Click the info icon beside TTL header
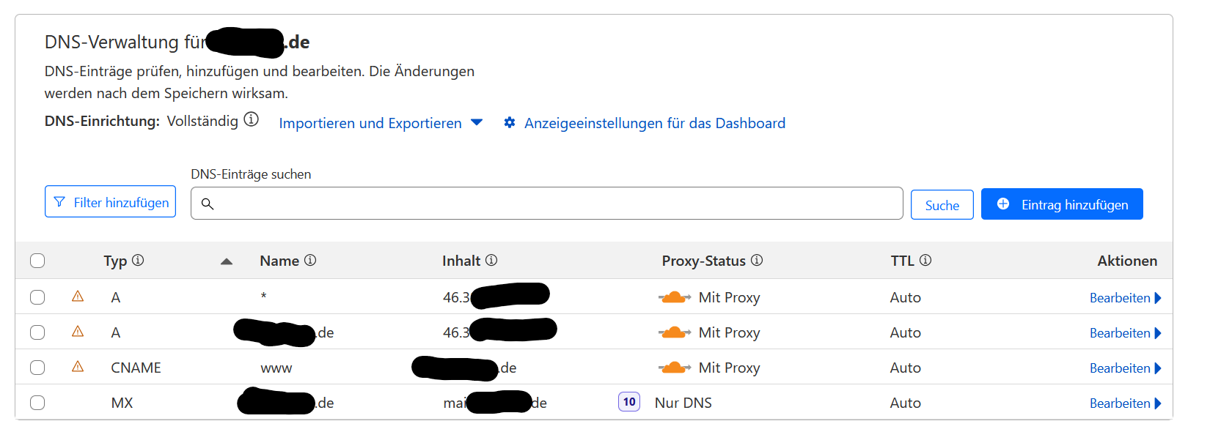 925,260
